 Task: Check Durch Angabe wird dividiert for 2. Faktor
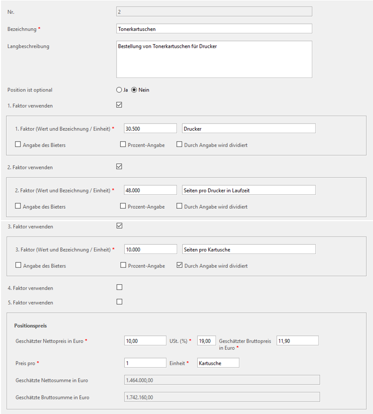tap(179, 206)
